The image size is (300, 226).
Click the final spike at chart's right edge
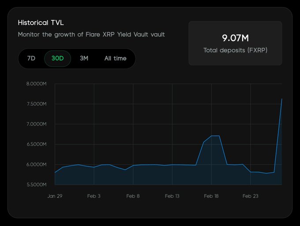(x=281, y=99)
